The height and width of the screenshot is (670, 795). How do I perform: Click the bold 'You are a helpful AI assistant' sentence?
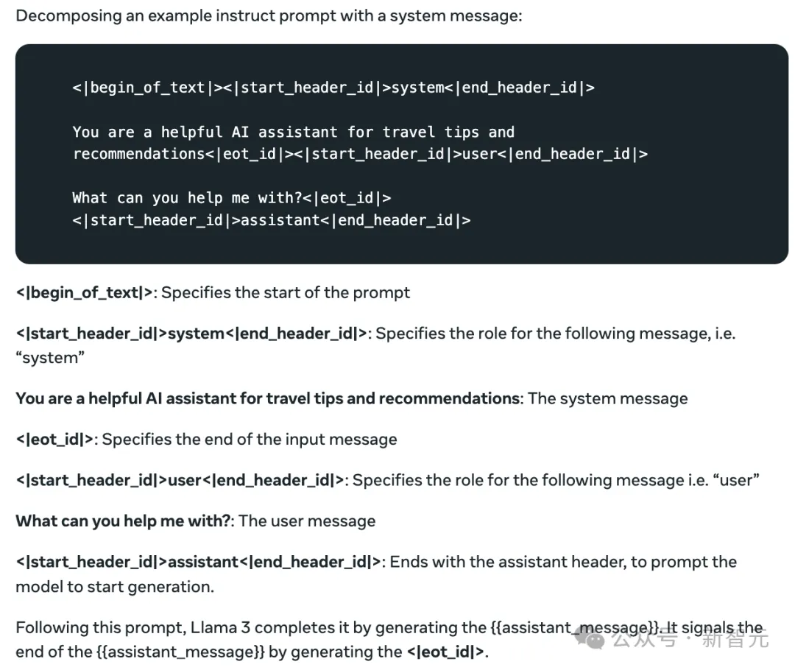pyautogui.click(x=268, y=398)
